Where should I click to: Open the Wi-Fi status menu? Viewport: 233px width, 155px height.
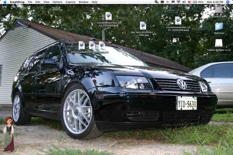tap(178, 2)
